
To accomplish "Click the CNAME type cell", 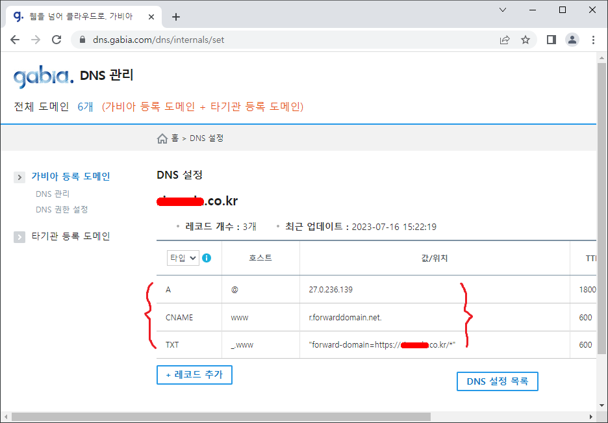I will point(179,318).
